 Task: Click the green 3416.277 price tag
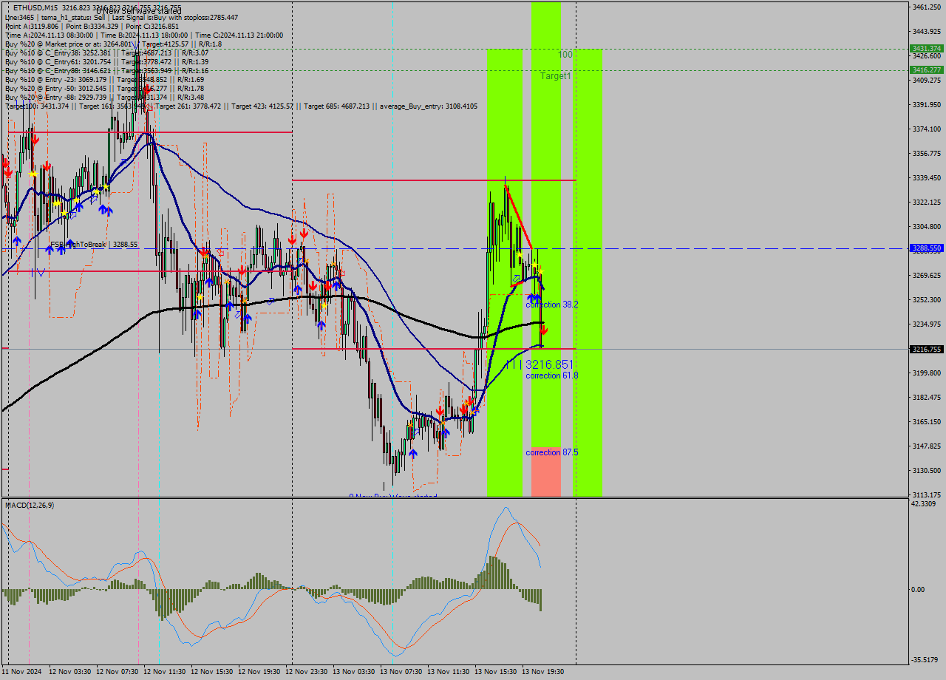pos(925,69)
